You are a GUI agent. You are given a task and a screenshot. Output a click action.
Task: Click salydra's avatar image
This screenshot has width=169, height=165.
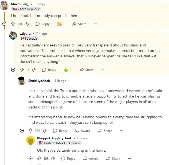[x=13, y=35]
